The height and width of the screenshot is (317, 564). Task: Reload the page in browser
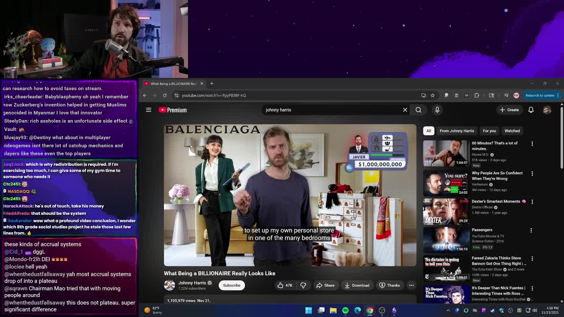165,96
